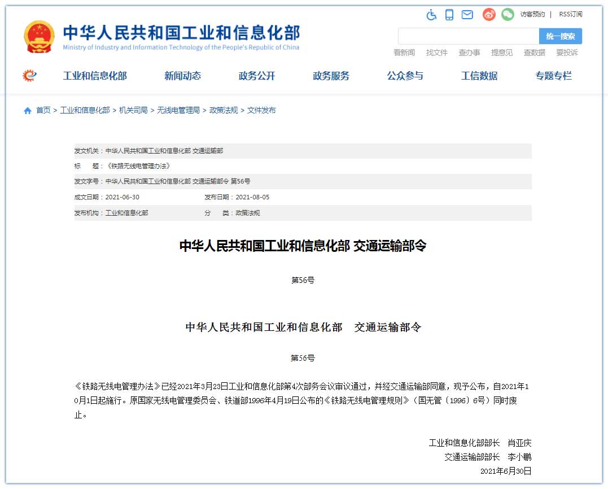The image size is (608, 489).
Task: Click the email envelope icon
Action: pos(467,15)
